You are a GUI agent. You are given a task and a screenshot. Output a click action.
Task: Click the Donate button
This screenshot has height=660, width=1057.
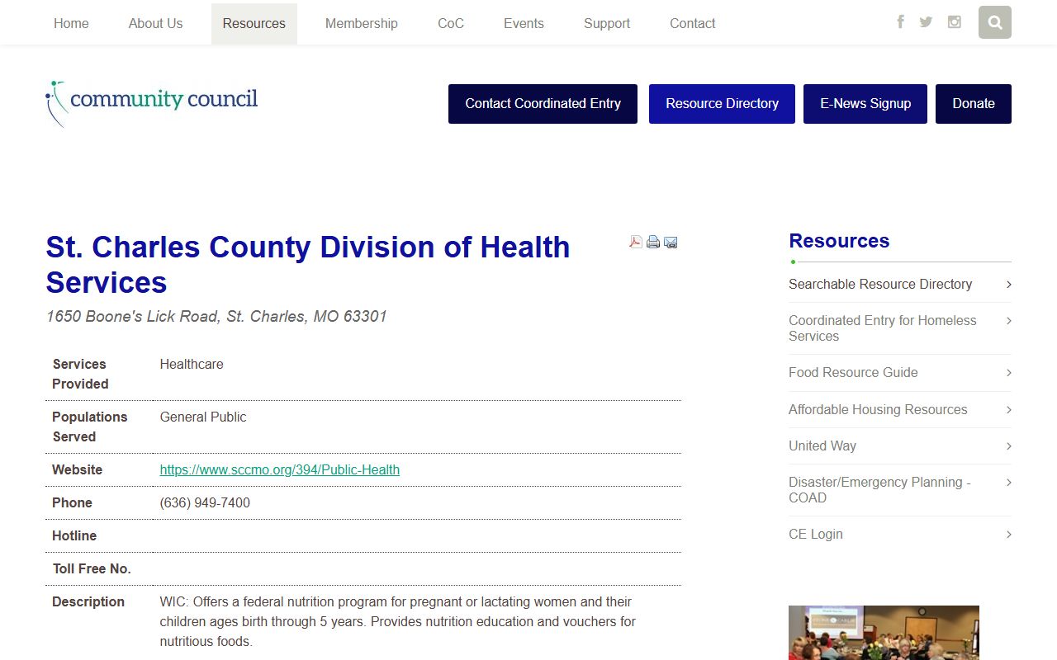(x=974, y=104)
